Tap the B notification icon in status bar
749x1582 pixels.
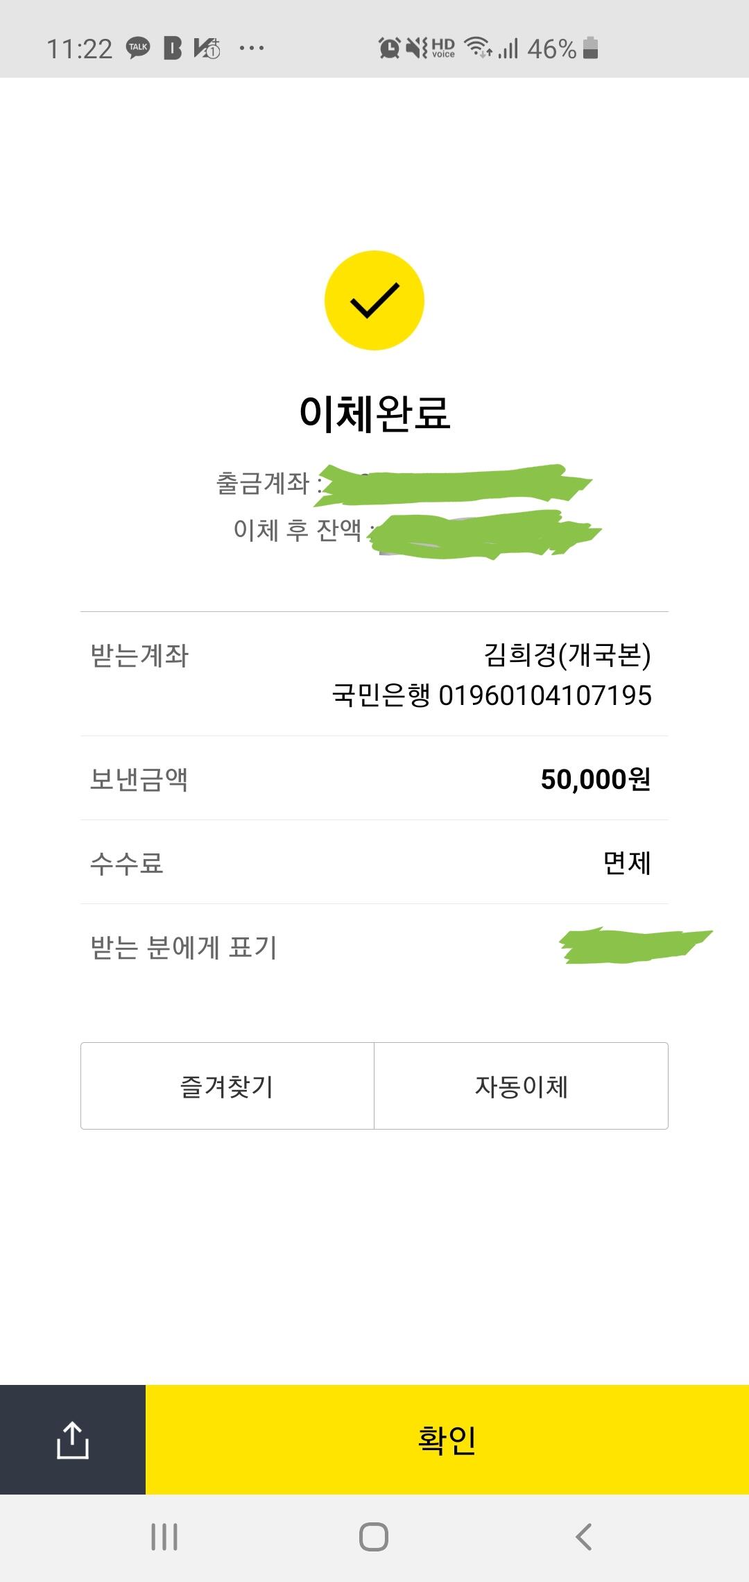coord(173,48)
